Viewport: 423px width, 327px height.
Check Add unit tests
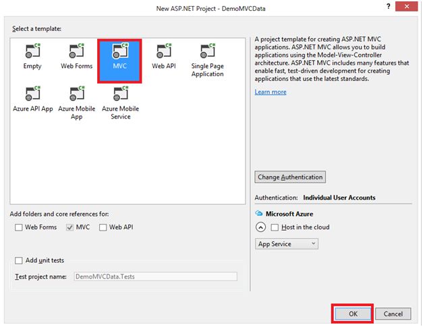click(19, 260)
